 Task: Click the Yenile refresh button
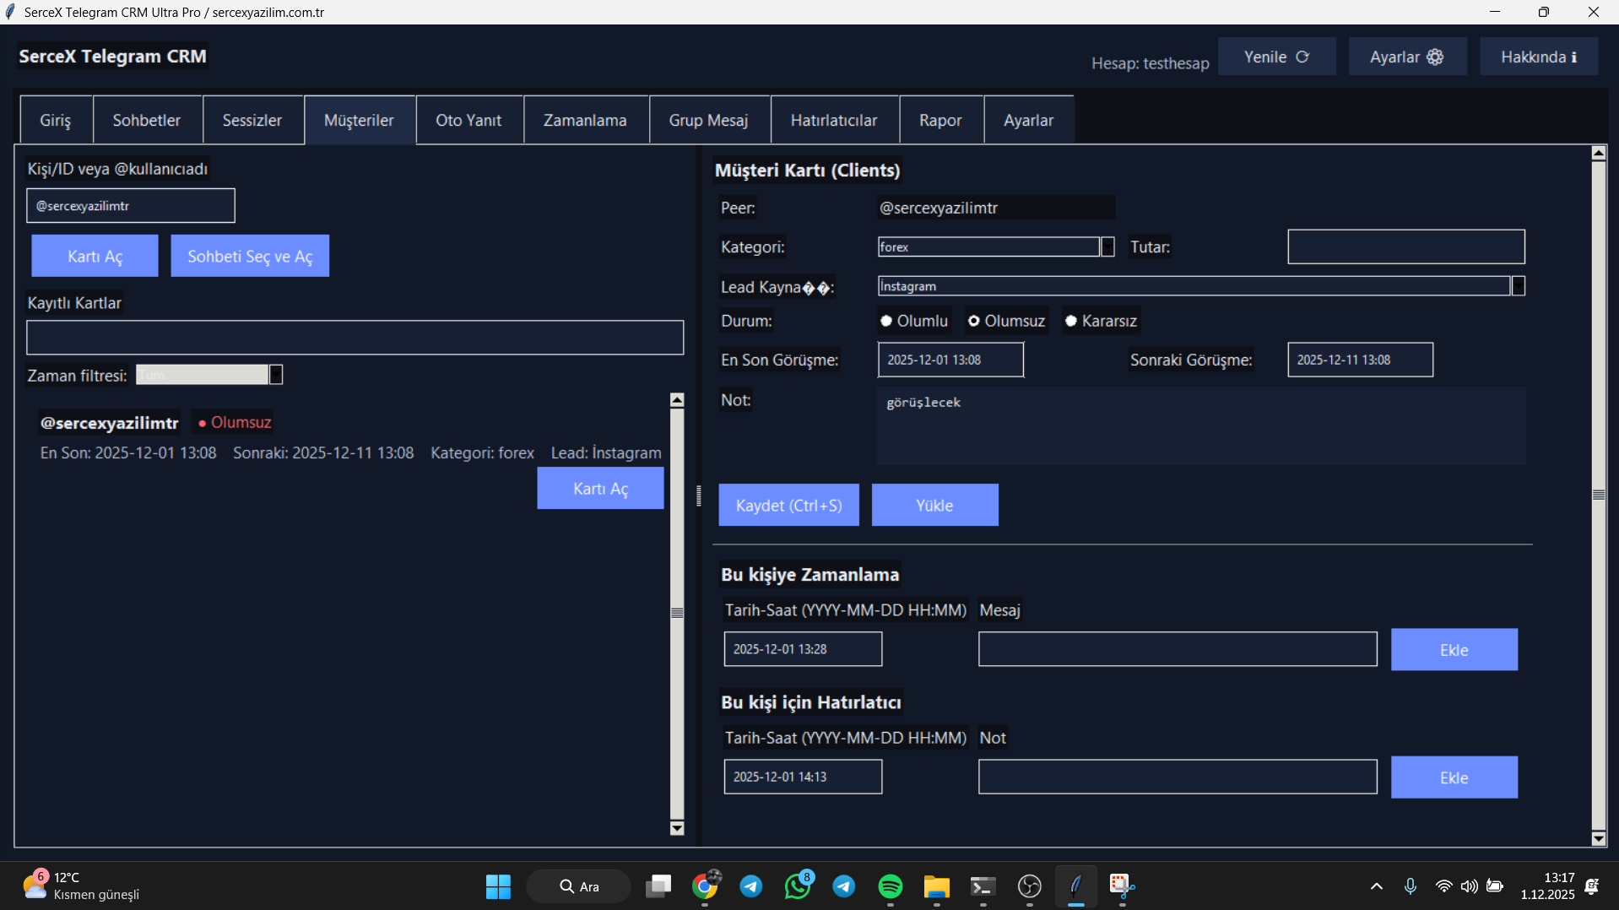[x=1276, y=57]
